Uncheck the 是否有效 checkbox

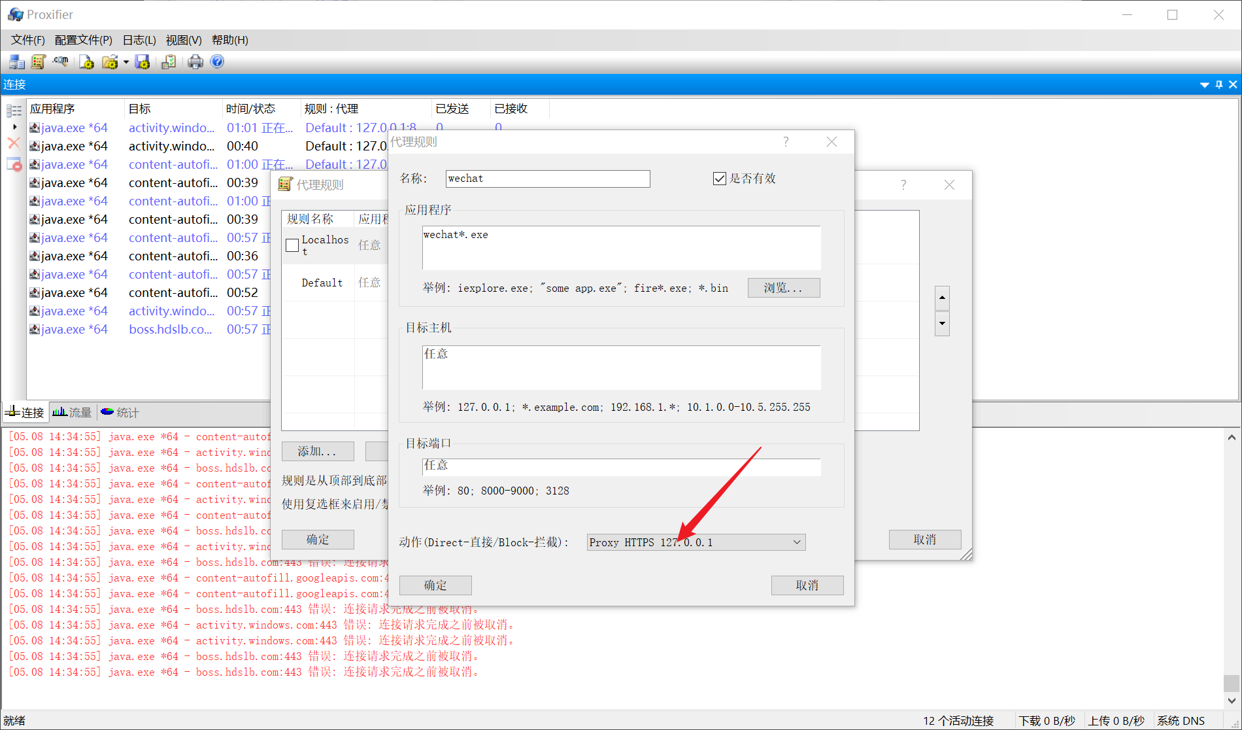coord(719,178)
